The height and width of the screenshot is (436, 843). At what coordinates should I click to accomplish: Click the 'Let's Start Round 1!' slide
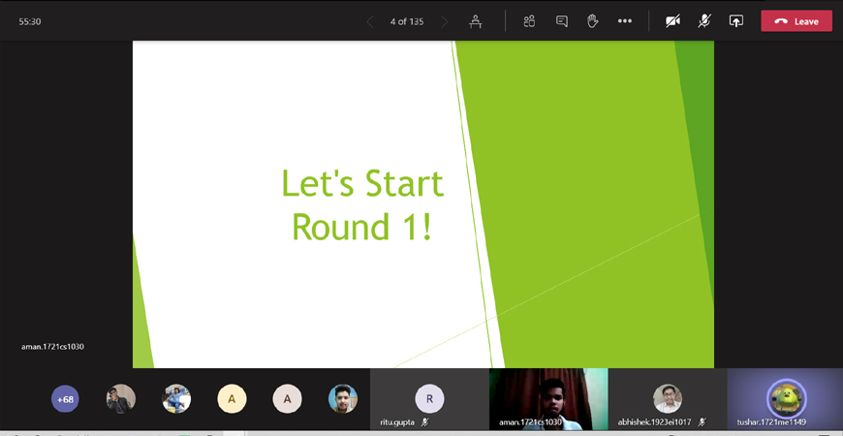click(362, 204)
